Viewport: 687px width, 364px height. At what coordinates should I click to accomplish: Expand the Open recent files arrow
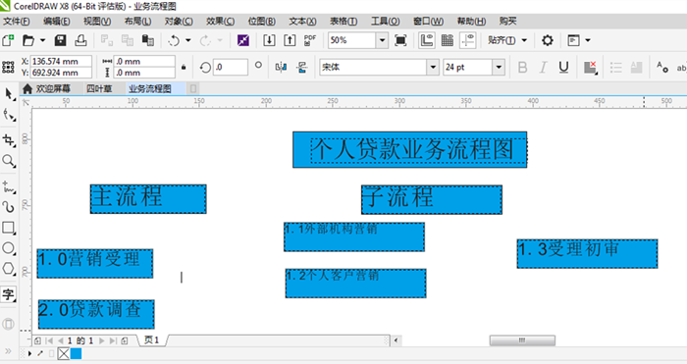coord(42,41)
